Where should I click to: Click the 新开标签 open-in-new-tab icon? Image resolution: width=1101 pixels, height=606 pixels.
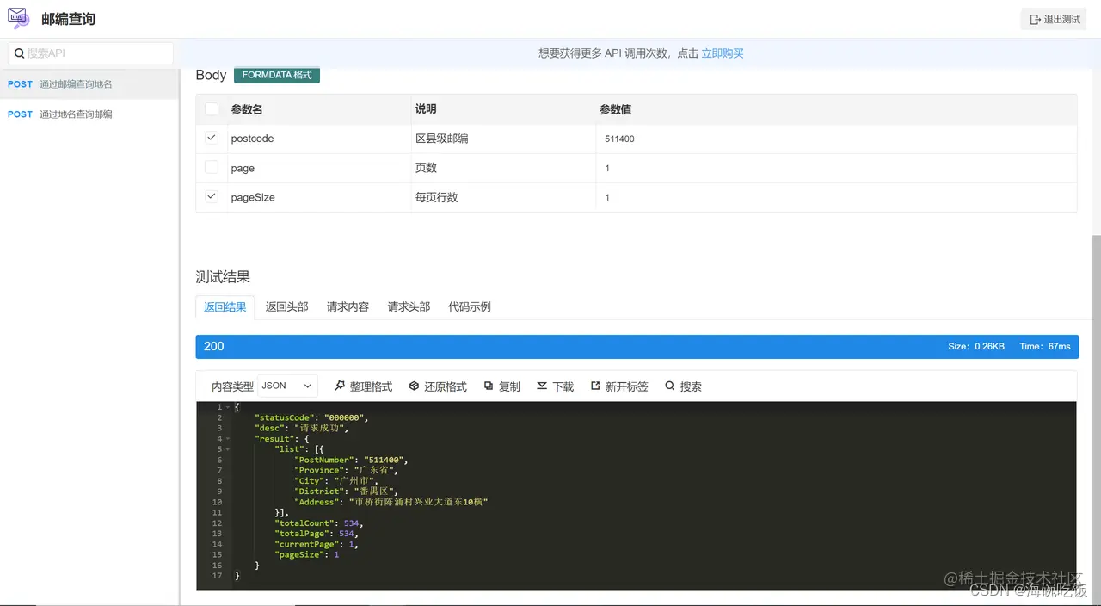coord(595,386)
